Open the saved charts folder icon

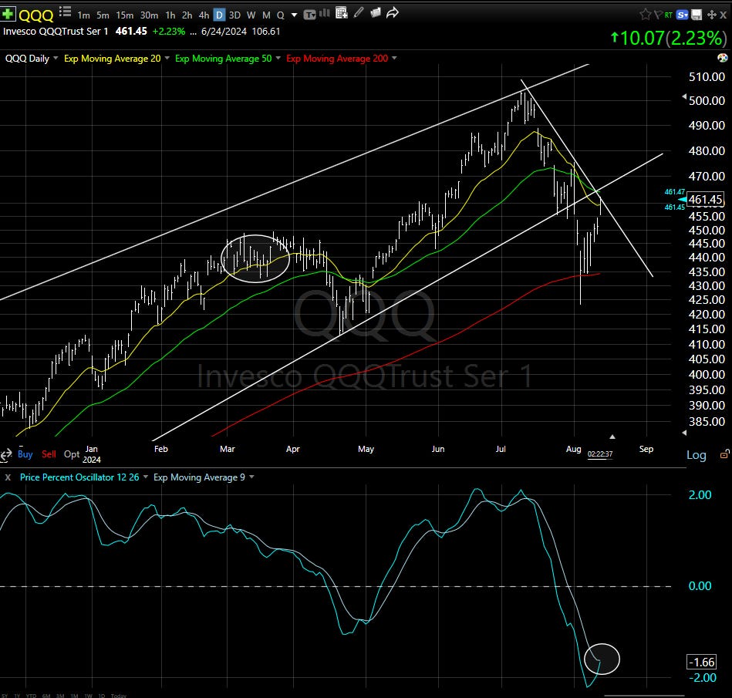[x=376, y=13]
